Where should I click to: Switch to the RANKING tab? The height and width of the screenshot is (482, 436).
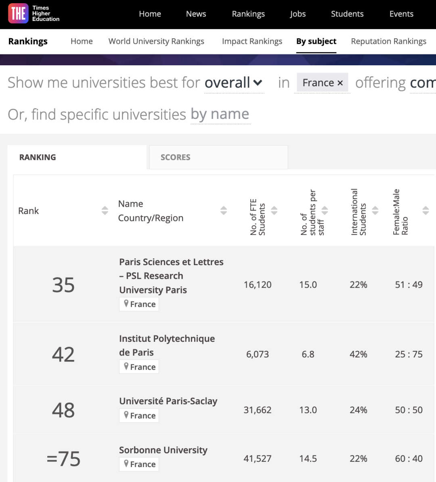[77, 157]
